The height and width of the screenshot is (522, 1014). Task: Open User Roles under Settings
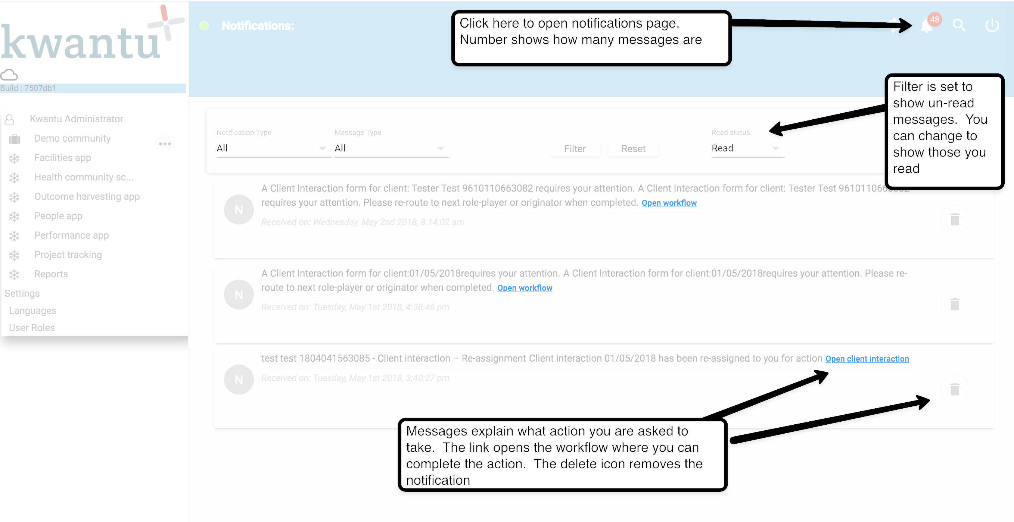[32, 328]
